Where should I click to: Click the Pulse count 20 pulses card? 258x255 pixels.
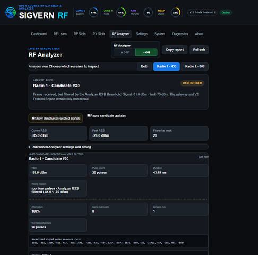118,171
